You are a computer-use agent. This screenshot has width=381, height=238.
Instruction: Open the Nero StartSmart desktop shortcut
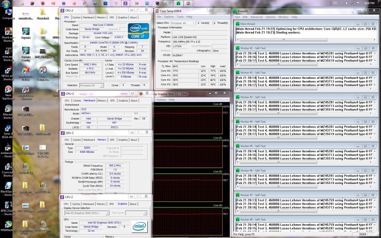coord(8,89)
